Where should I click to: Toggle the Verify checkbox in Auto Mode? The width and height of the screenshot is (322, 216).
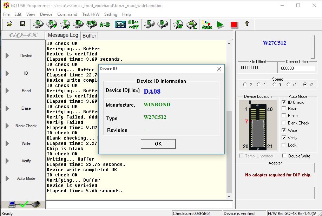coord(284,138)
